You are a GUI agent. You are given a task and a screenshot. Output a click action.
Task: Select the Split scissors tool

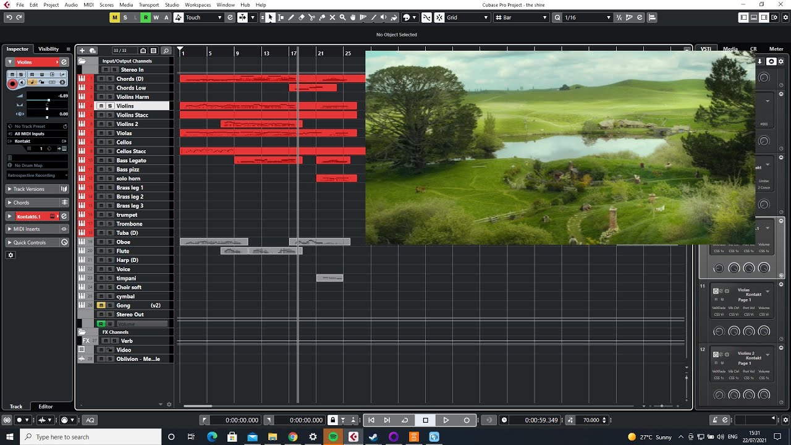click(311, 17)
